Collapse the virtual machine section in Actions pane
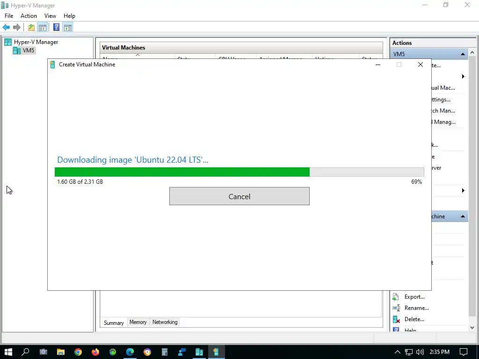Screen dimensions: 479x359 [463, 216]
